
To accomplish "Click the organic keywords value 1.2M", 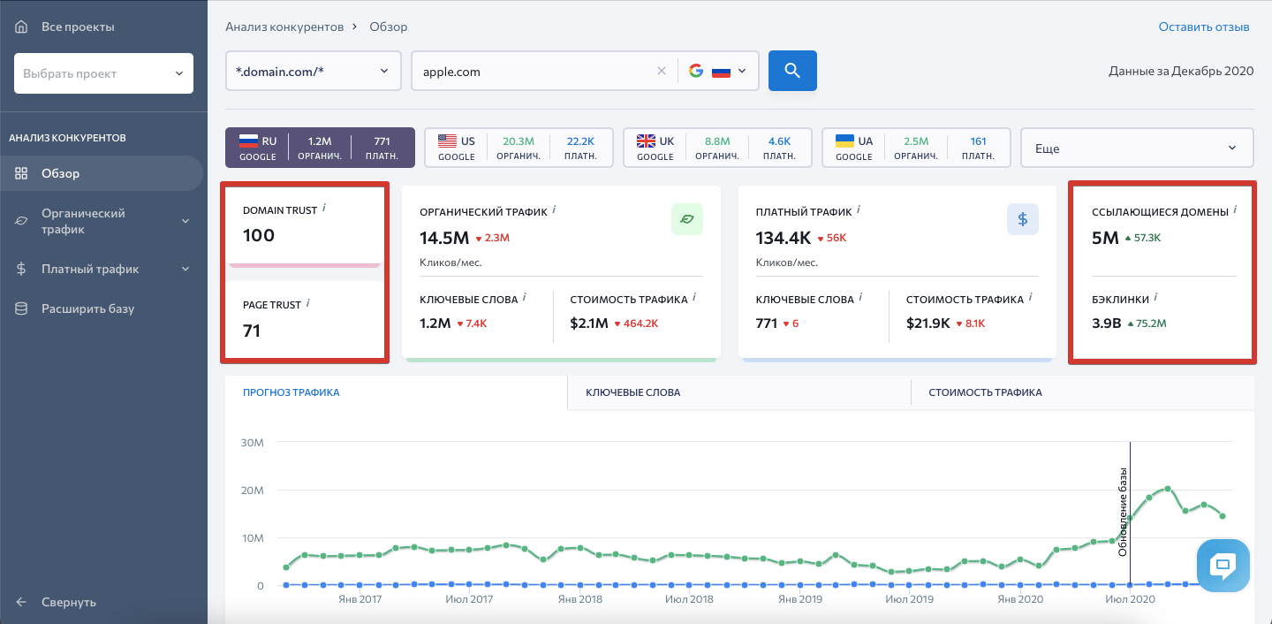I will point(435,323).
